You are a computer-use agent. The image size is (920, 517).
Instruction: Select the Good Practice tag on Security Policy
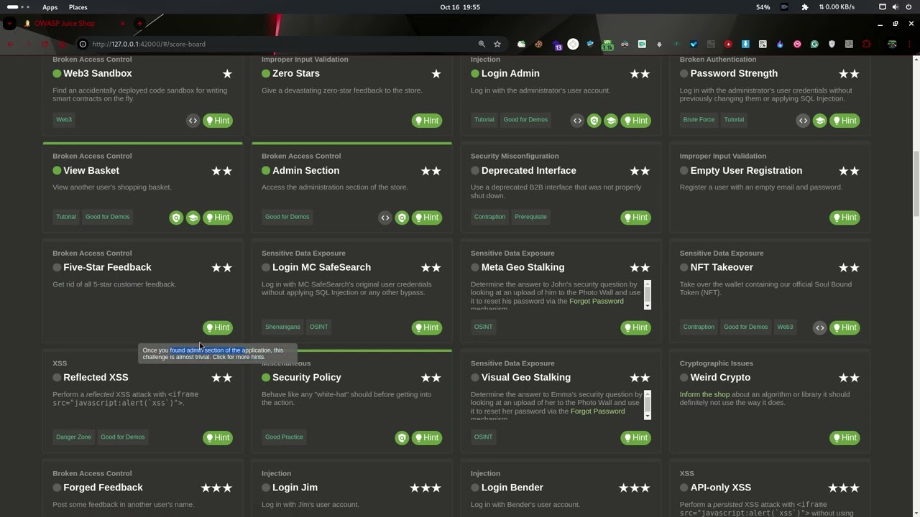click(284, 437)
